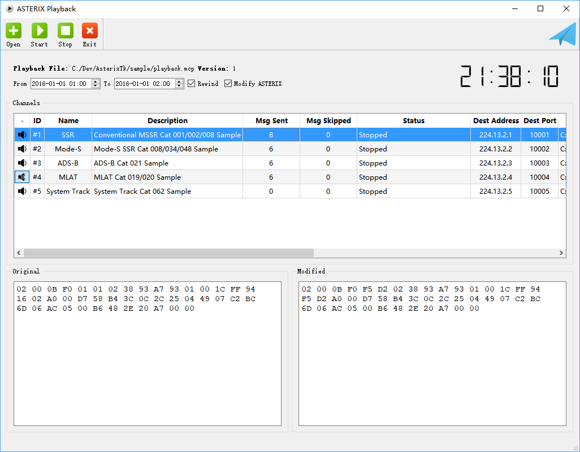The image size is (580, 452).
Task: Click the Dest Address column header
Action: point(496,121)
